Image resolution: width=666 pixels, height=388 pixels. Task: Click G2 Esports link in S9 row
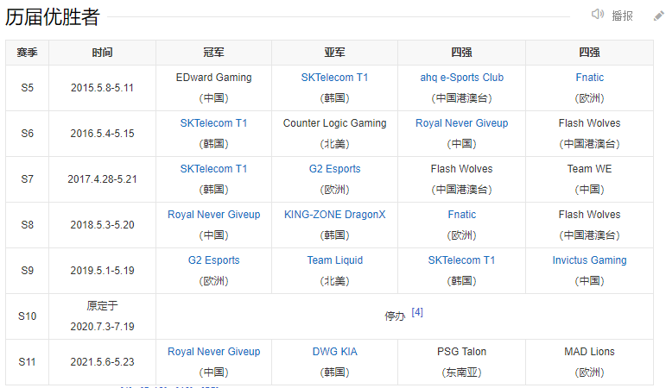[x=213, y=260]
